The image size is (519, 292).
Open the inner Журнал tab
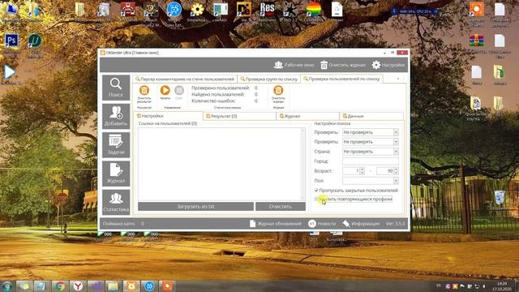point(308,116)
